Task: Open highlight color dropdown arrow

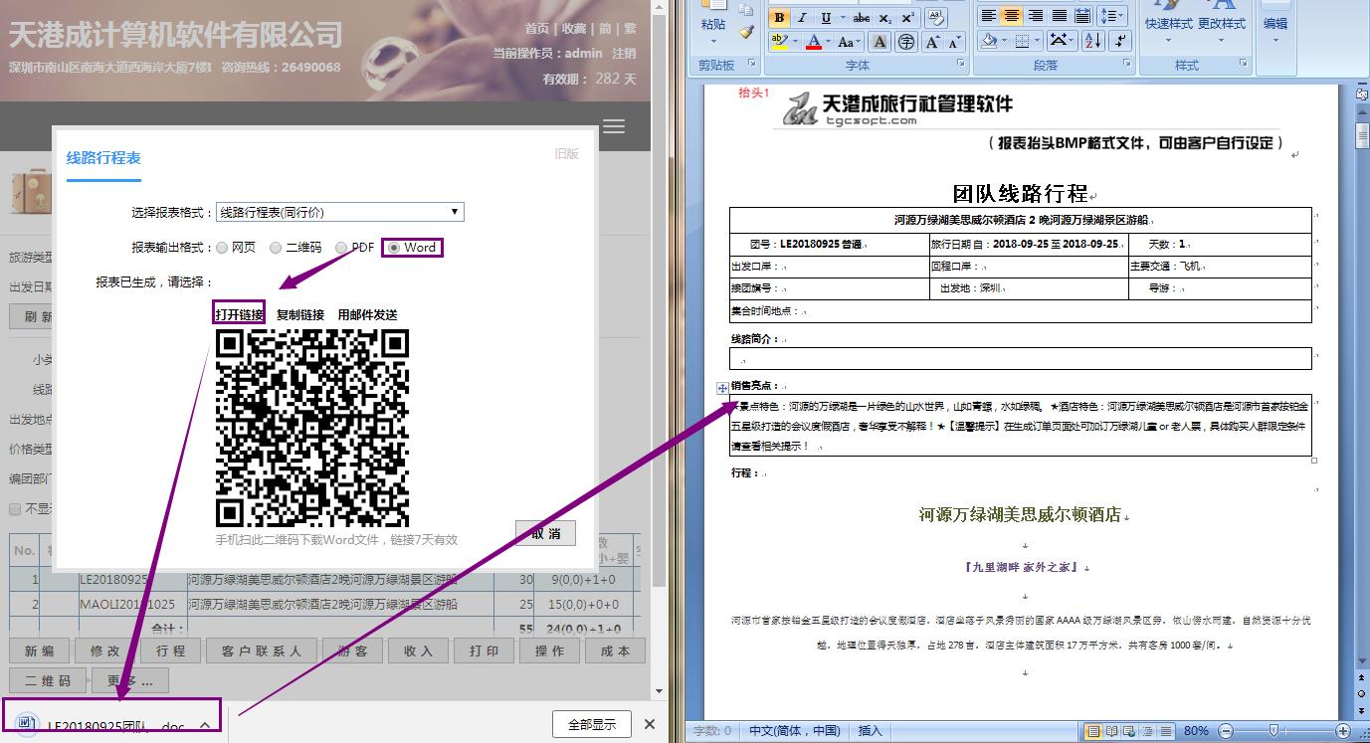Action: (795, 42)
